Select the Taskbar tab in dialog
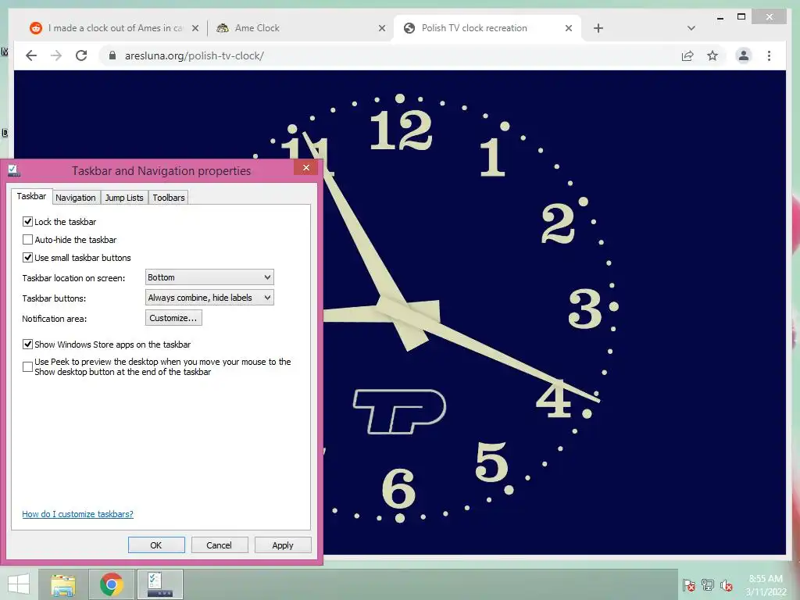 [x=31, y=196]
